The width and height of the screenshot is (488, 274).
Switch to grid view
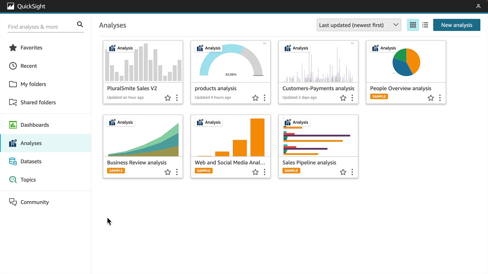tap(413, 25)
